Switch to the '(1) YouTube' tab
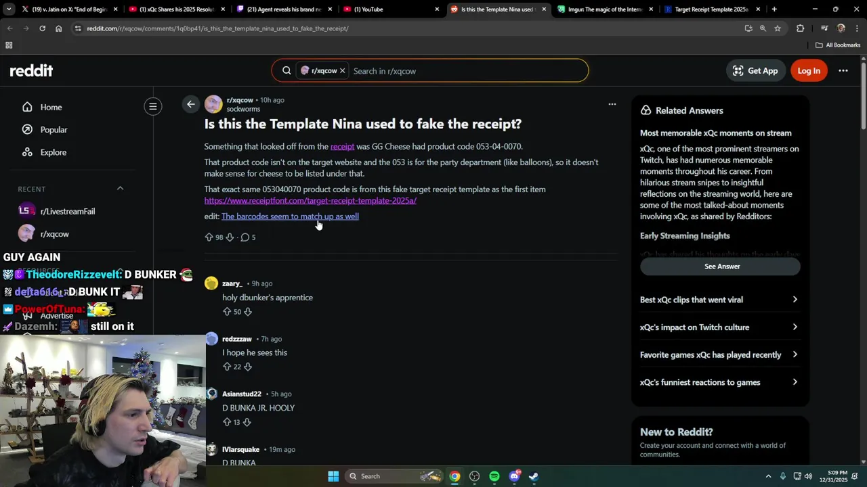Image resolution: width=867 pixels, height=487 pixels. pyautogui.click(x=389, y=9)
